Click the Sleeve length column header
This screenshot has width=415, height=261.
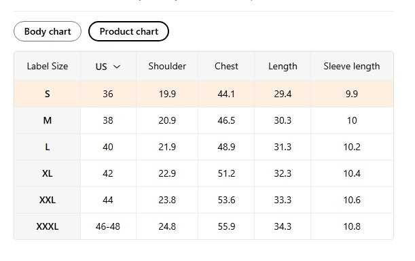352,66
